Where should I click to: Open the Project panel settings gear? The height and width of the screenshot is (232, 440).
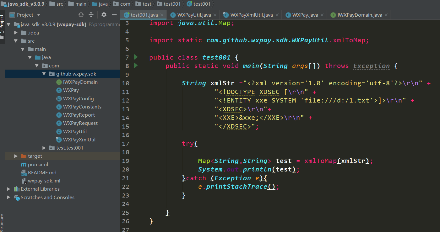tap(104, 15)
